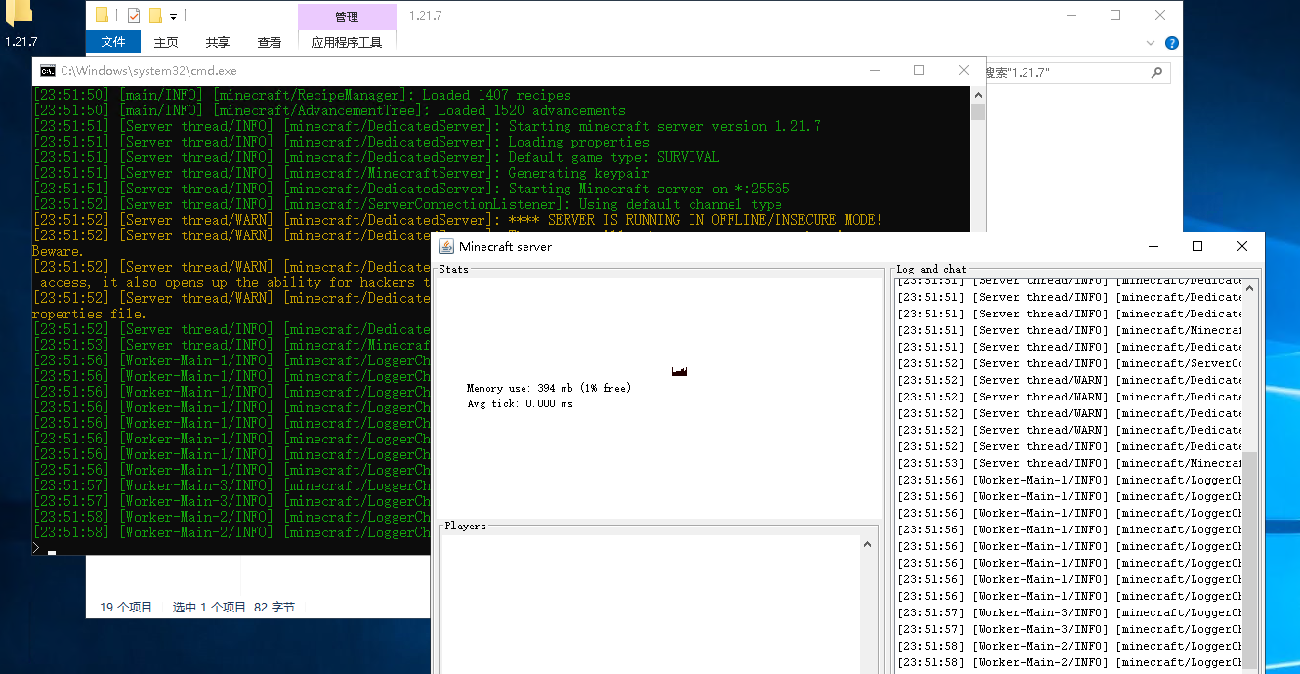
Task: Open the 应用程序工具 ribbon tab
Action: coord(347,42)
